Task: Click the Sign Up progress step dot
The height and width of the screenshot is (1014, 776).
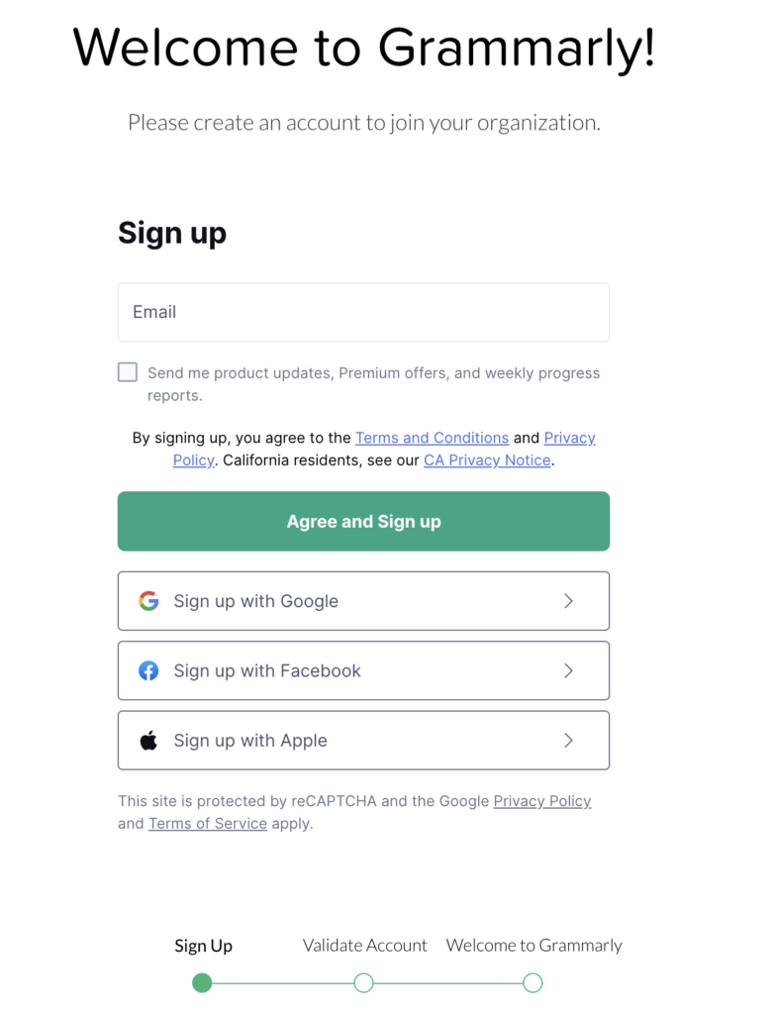Action: coord(202,983)
